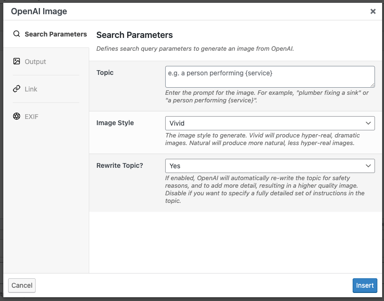
Task: Click the Topic textarea resize grip
Action: [x=372, y=85]
